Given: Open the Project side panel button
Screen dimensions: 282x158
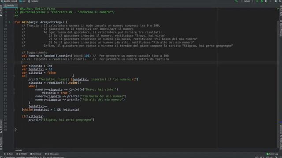Looking at the screenshot, I should pyautogui.click(x=1, y=11).
